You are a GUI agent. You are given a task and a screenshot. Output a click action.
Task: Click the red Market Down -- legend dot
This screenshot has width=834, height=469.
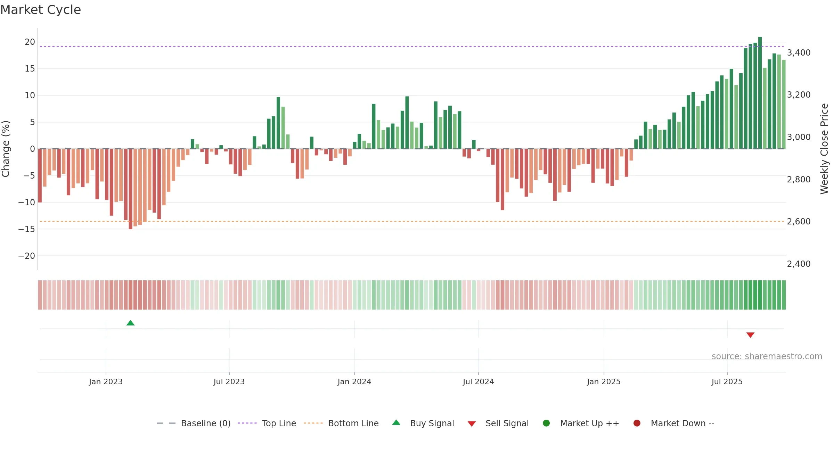[637, 423]
